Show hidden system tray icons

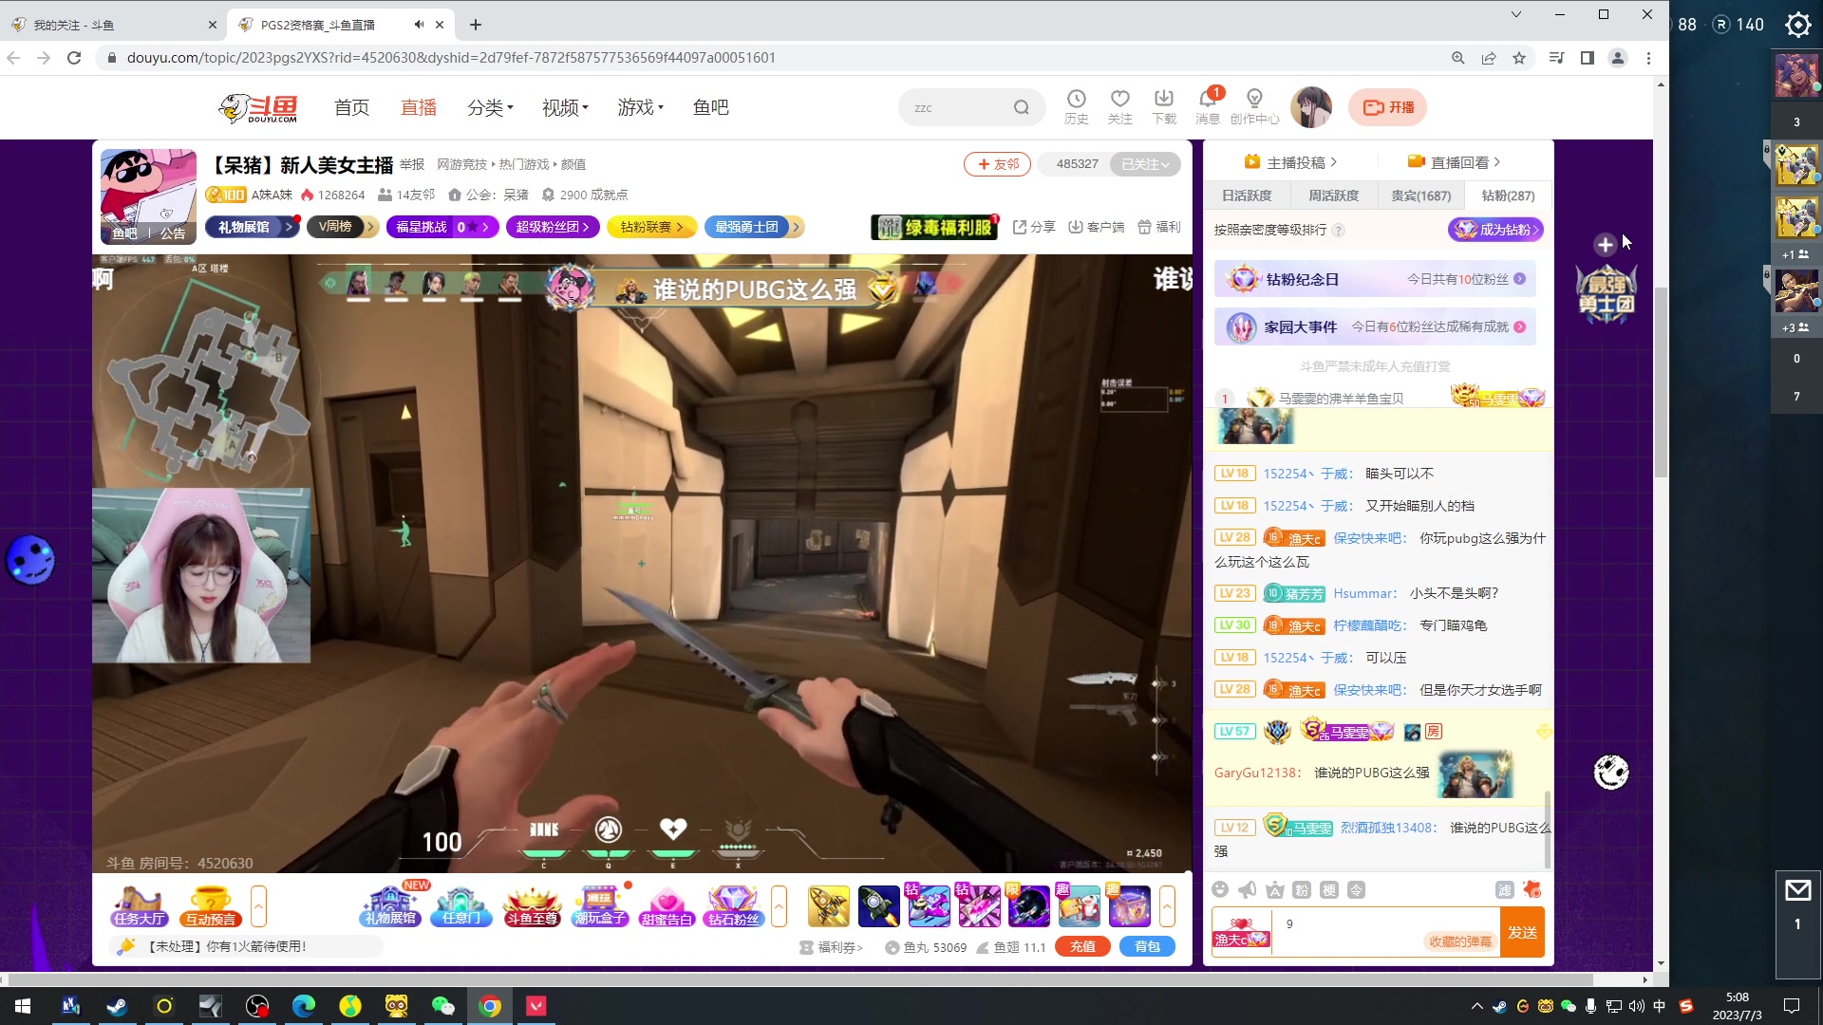1476,1006
